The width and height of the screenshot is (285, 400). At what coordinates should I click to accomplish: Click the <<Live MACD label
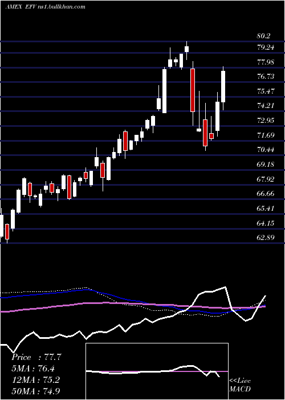240,385
